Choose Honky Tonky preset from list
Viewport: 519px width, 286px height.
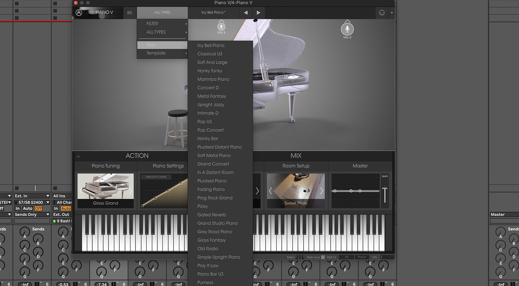point(220,71)
